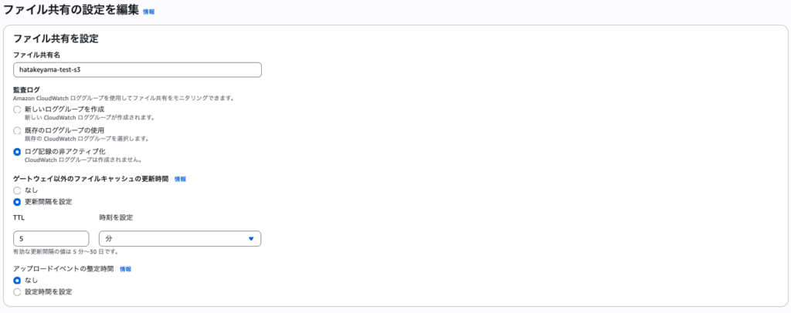Click the valid interval hint text below TTL
The image size is (791, 313).
pos(66,251)
